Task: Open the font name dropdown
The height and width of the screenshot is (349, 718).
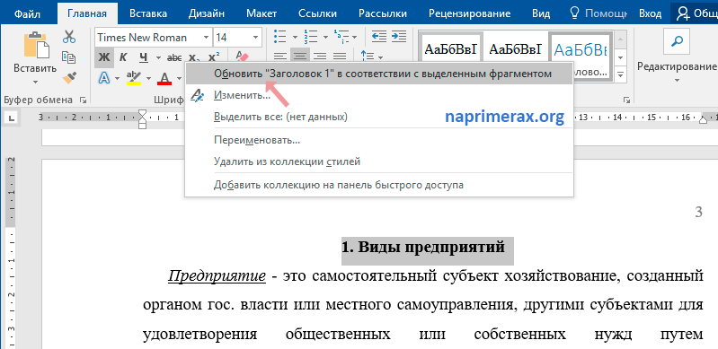Action: 206,38
